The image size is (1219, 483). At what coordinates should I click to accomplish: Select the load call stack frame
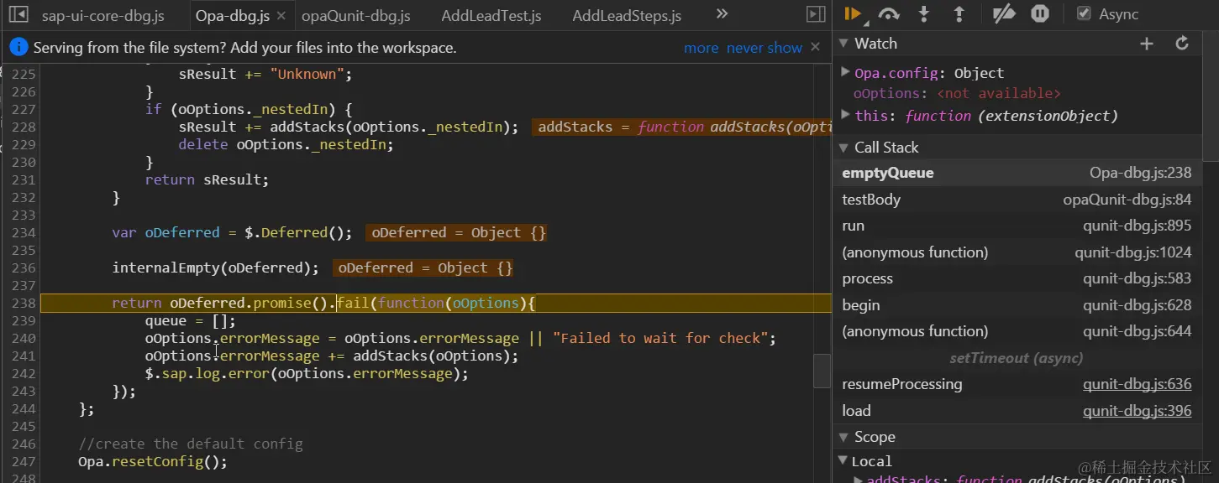[1017, 411]
